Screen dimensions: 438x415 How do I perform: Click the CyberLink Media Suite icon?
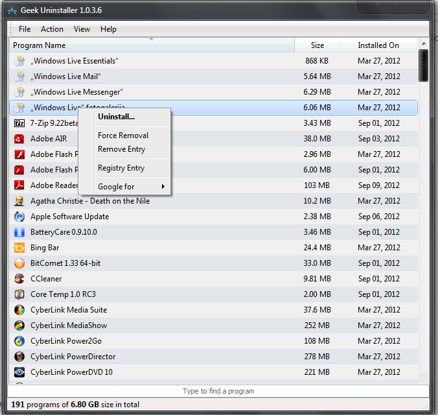(x=19, y=310)
